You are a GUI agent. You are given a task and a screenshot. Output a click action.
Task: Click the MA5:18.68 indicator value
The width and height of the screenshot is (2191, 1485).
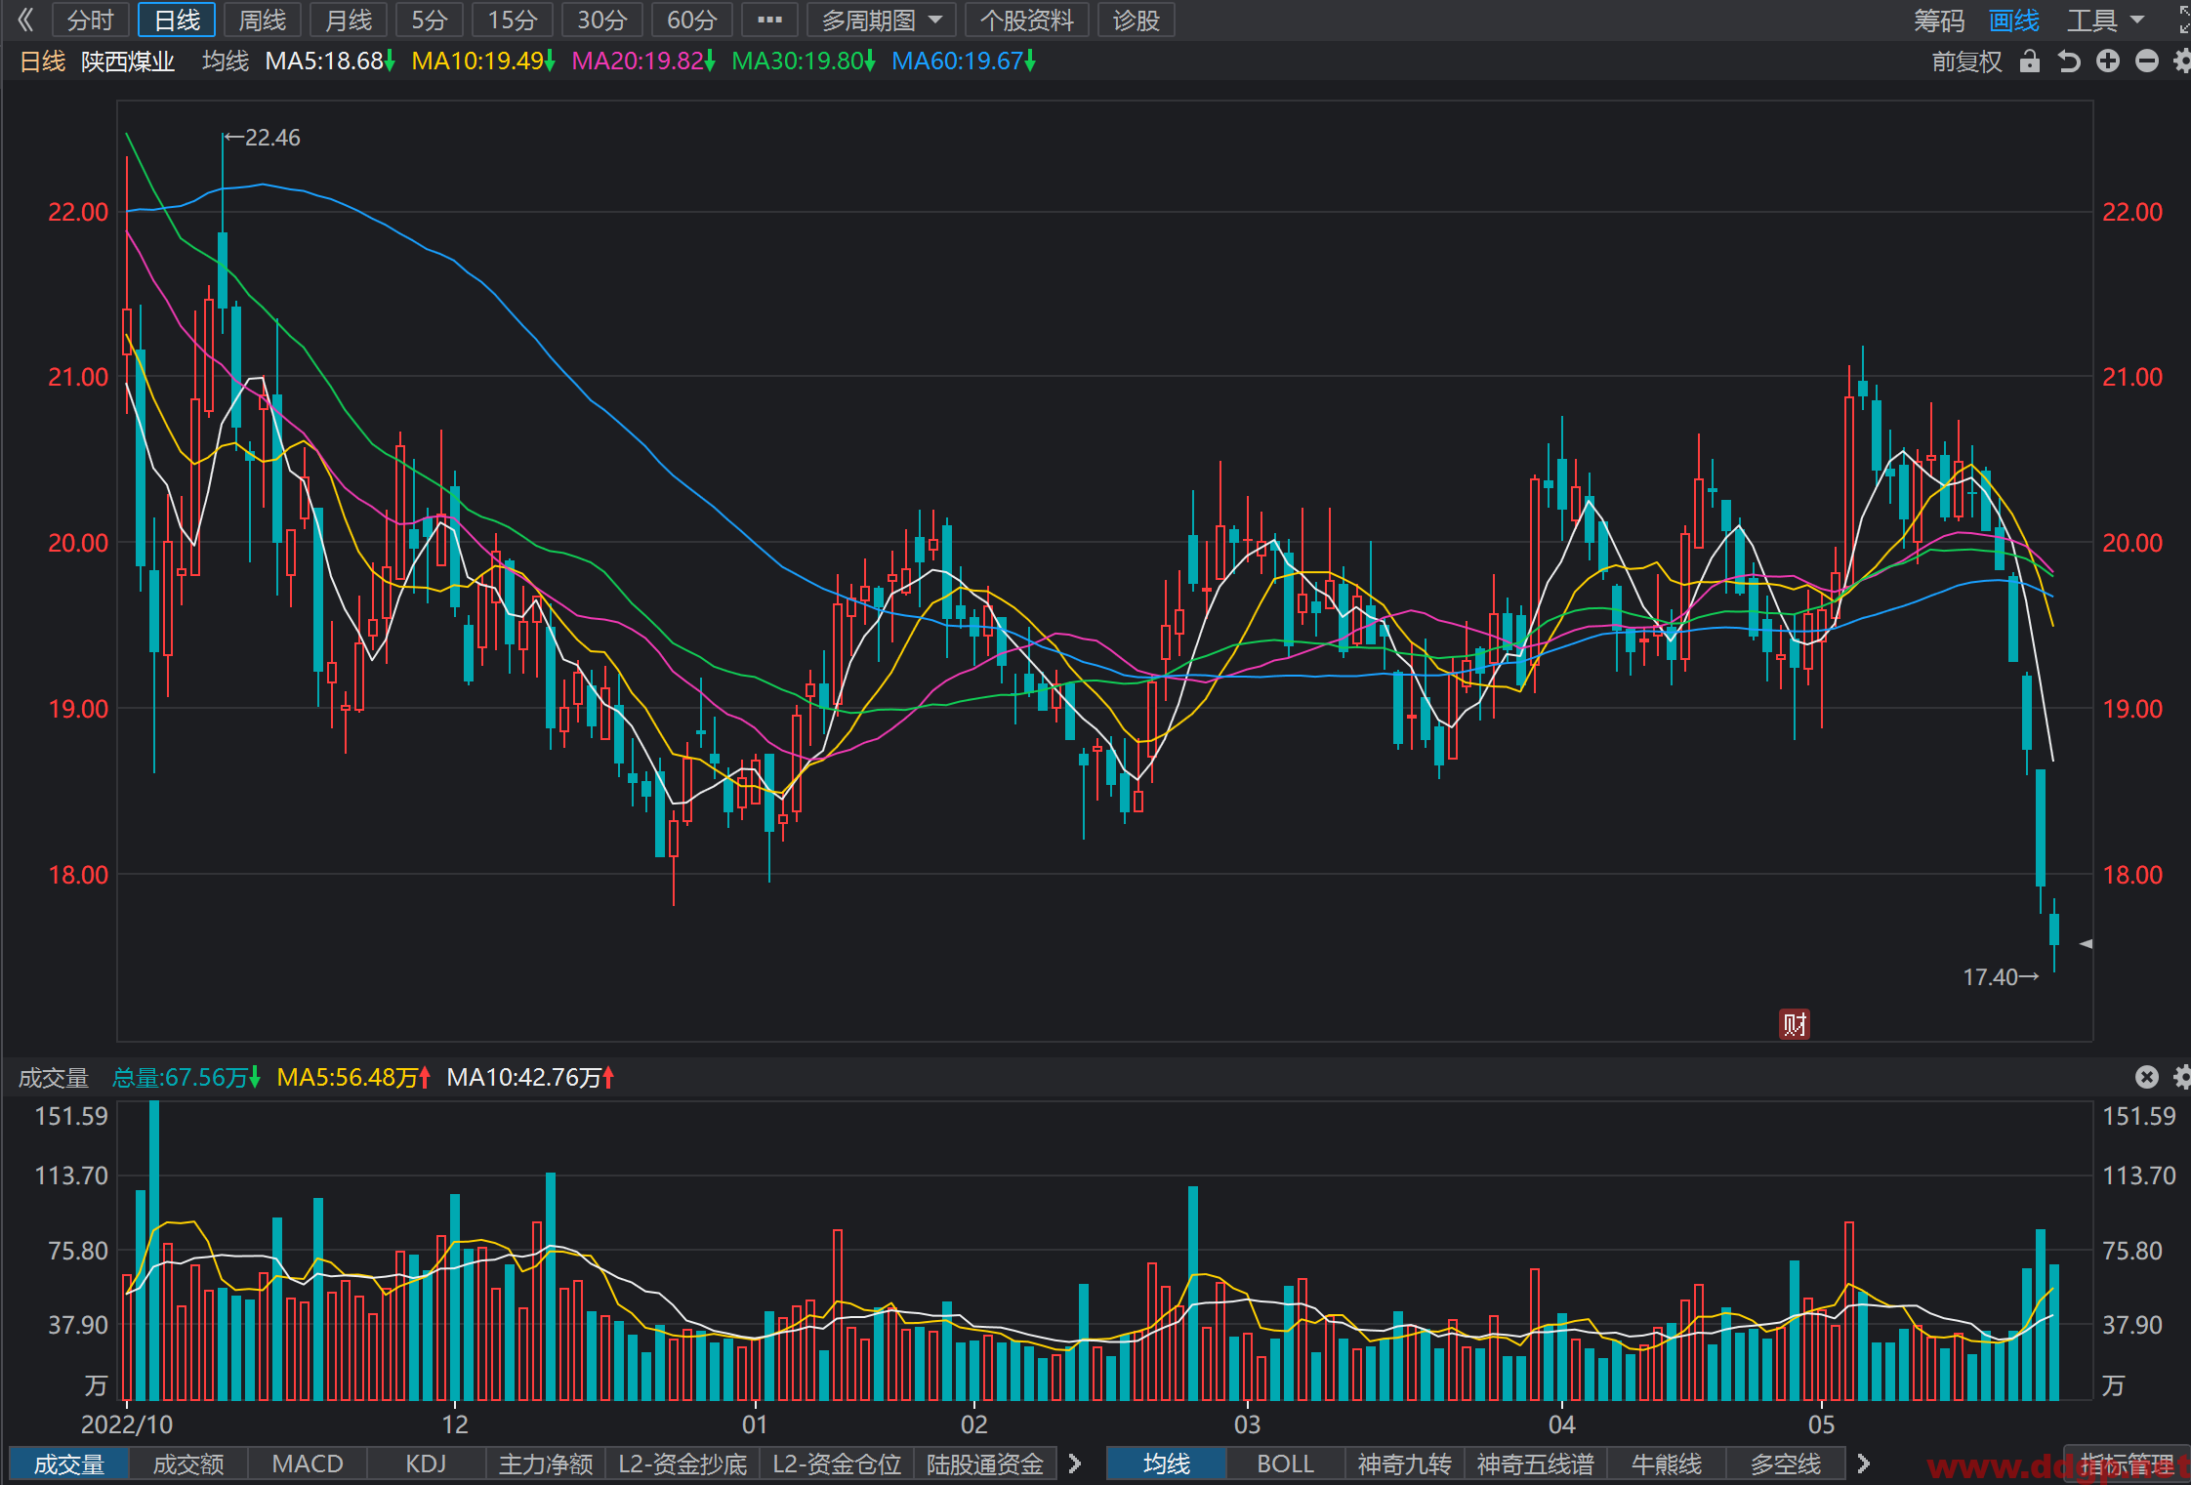[x=329, y=62]
